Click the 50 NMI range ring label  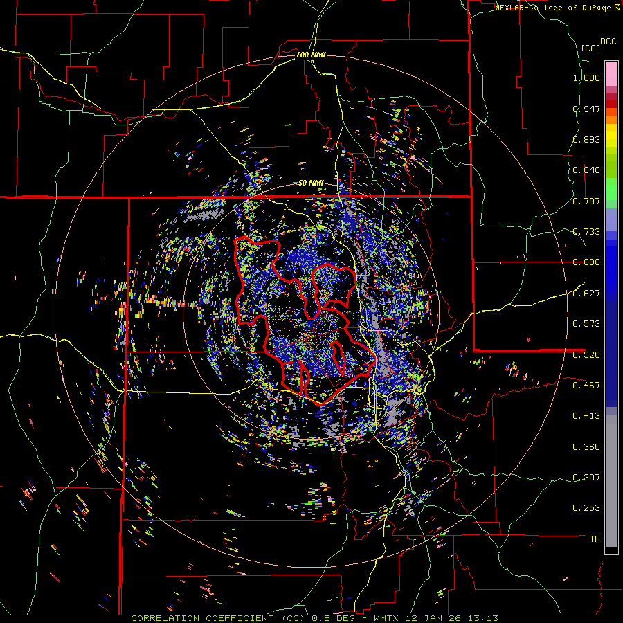[x=311, y=183]
